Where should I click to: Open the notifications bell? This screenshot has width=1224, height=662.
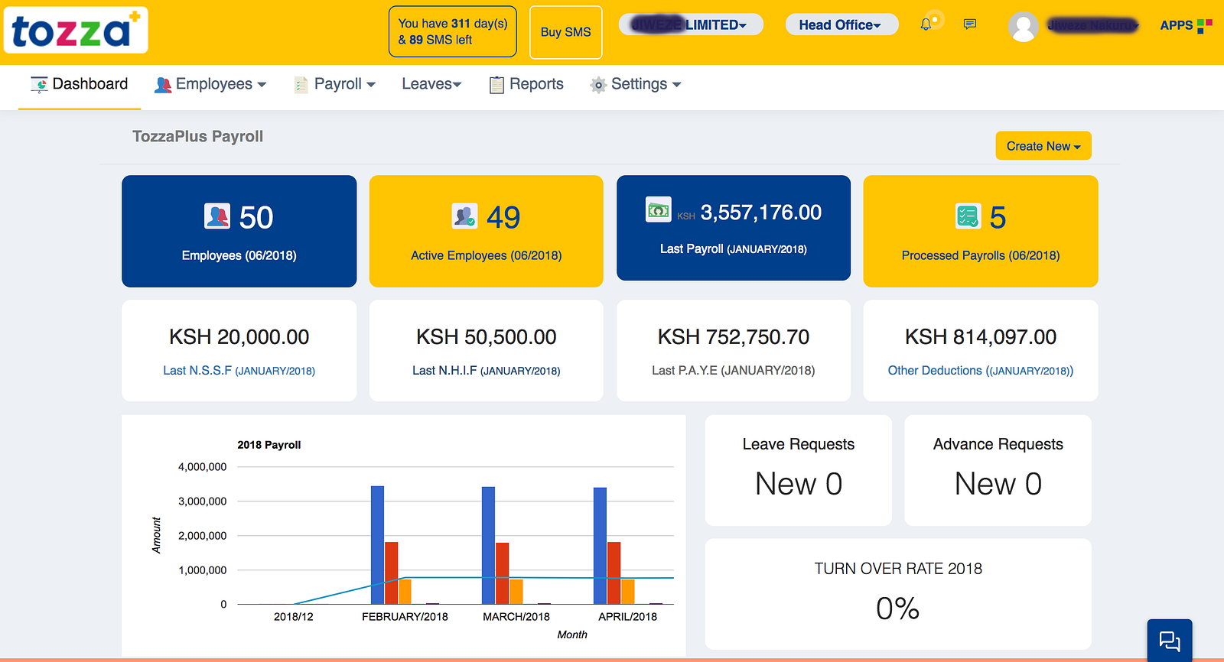[x=926, y=24]
